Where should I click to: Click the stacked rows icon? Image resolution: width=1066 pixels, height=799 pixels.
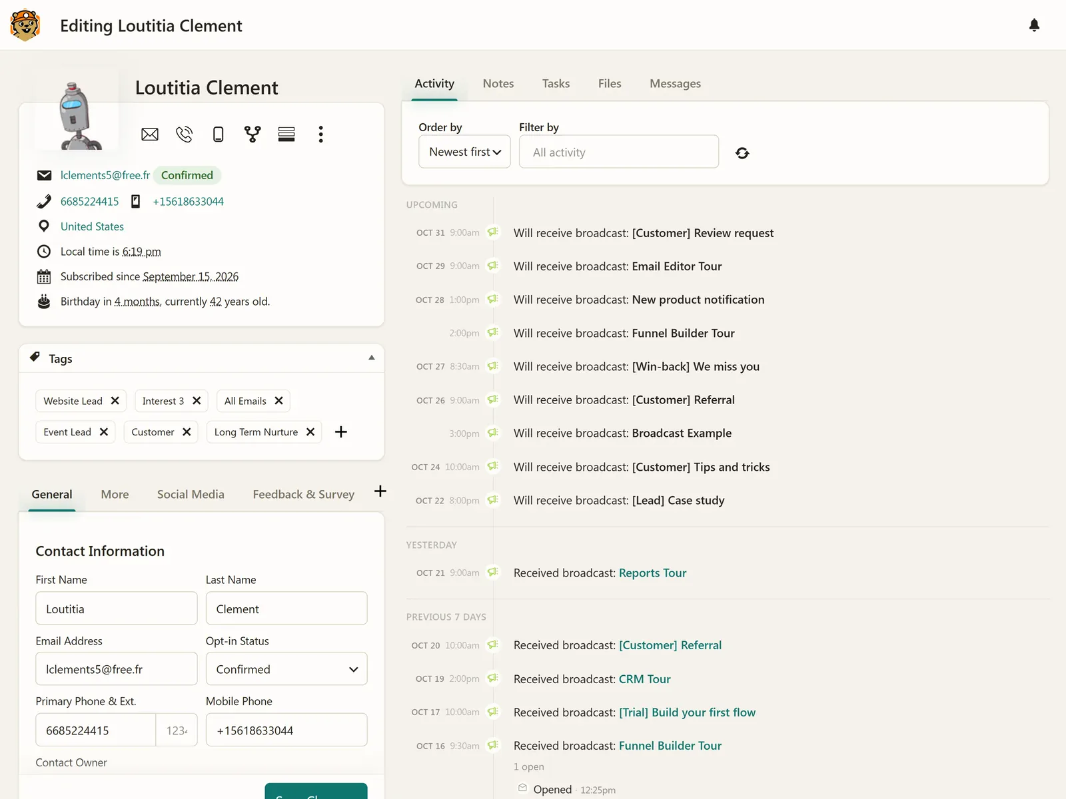[x=286, y=134]
